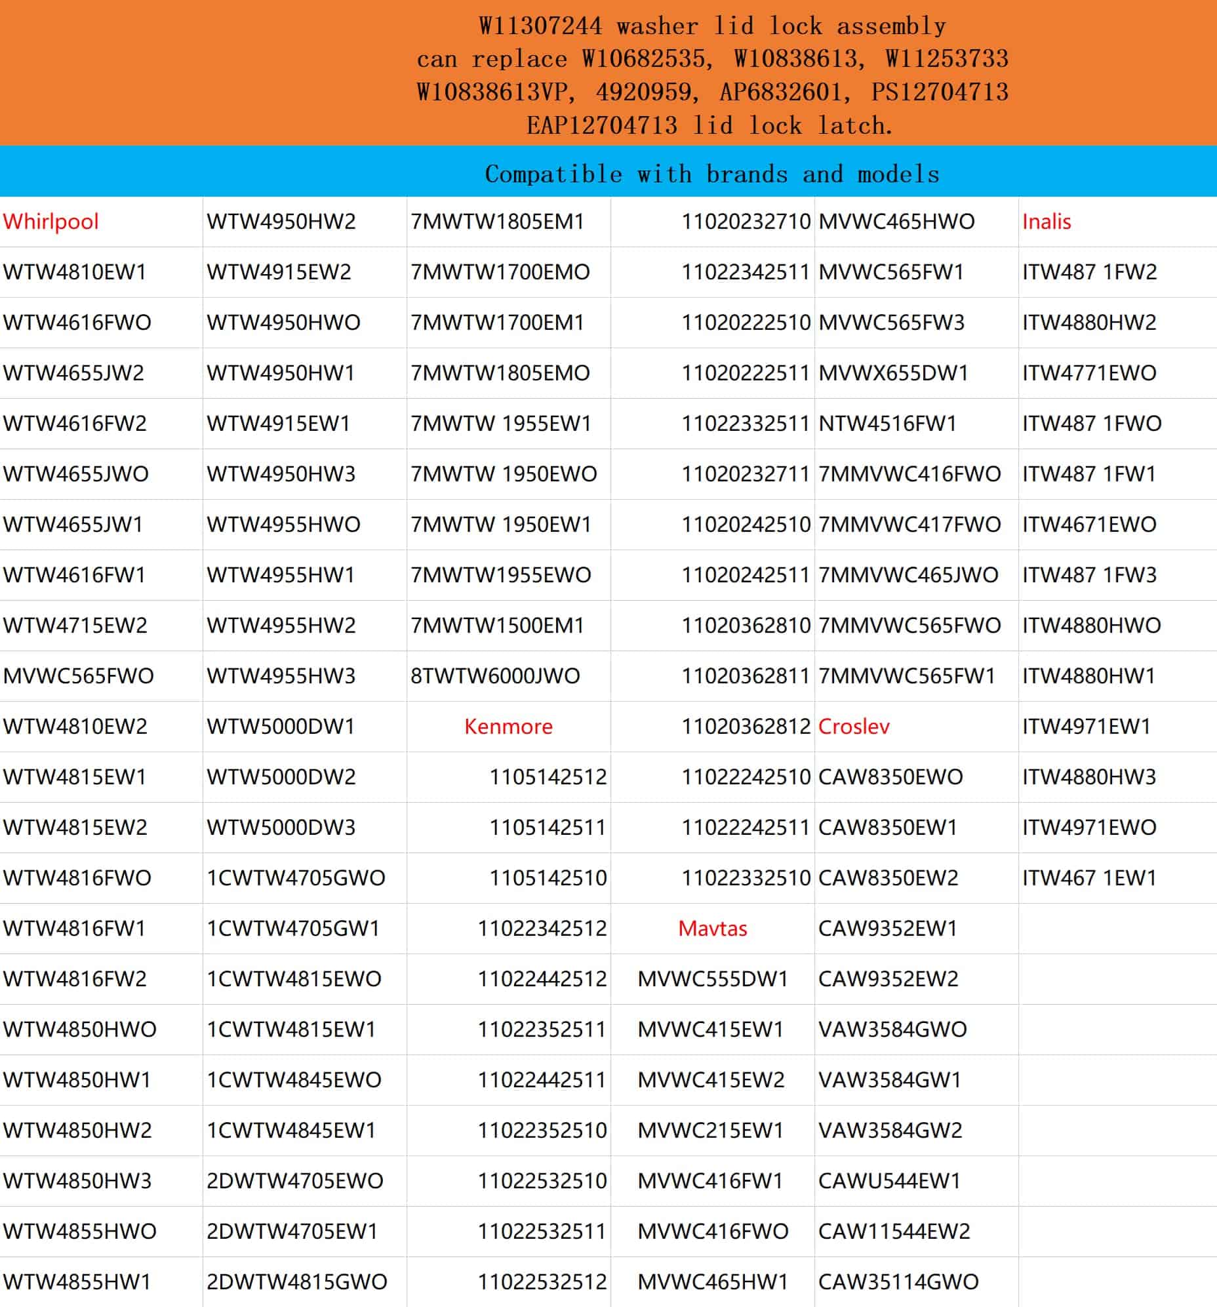Viewport: 1217px width, 1307px height.
Task: Select cell WTW5000DW1
Action: 281,727
